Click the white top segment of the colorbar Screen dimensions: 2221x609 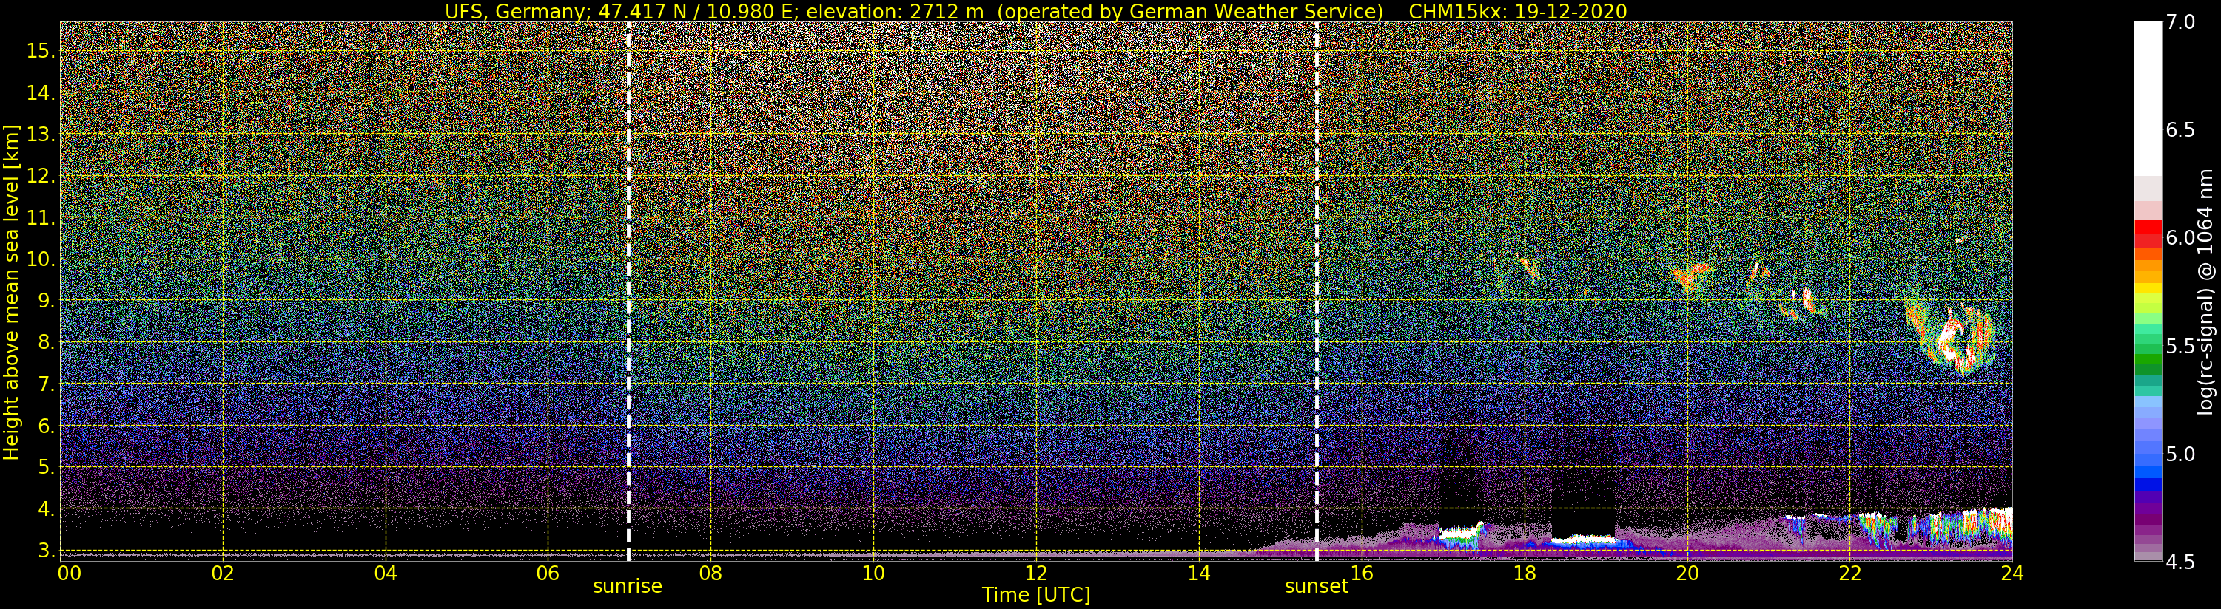[2147, 99]
